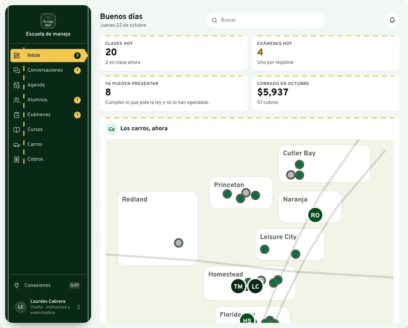Expand the Lourdes Cabrera account switcher
408x328 pixels.
click(79, 307)
